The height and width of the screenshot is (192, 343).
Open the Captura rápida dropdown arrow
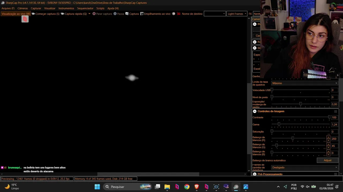89,14
